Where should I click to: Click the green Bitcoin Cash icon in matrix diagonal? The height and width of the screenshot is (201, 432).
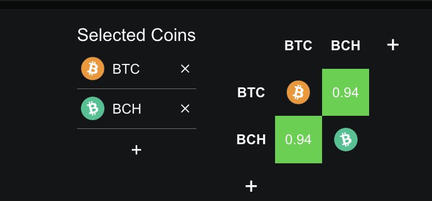[346, 140]
